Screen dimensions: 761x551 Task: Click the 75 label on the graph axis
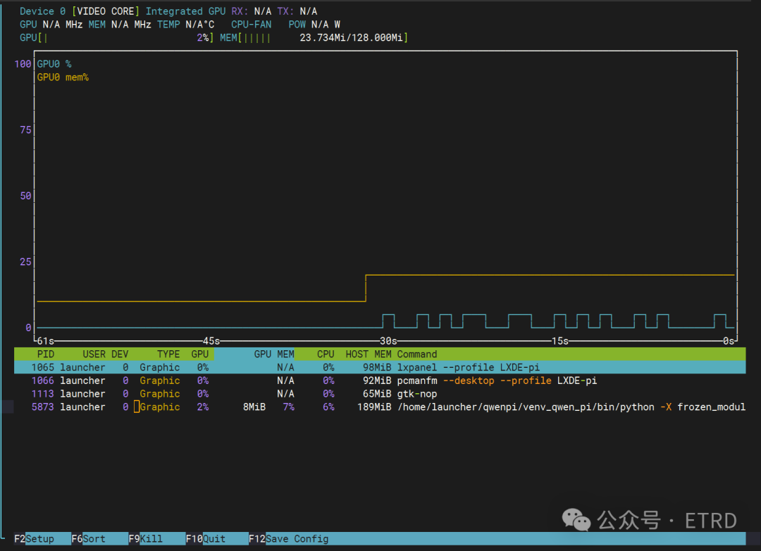pos(26,130)
